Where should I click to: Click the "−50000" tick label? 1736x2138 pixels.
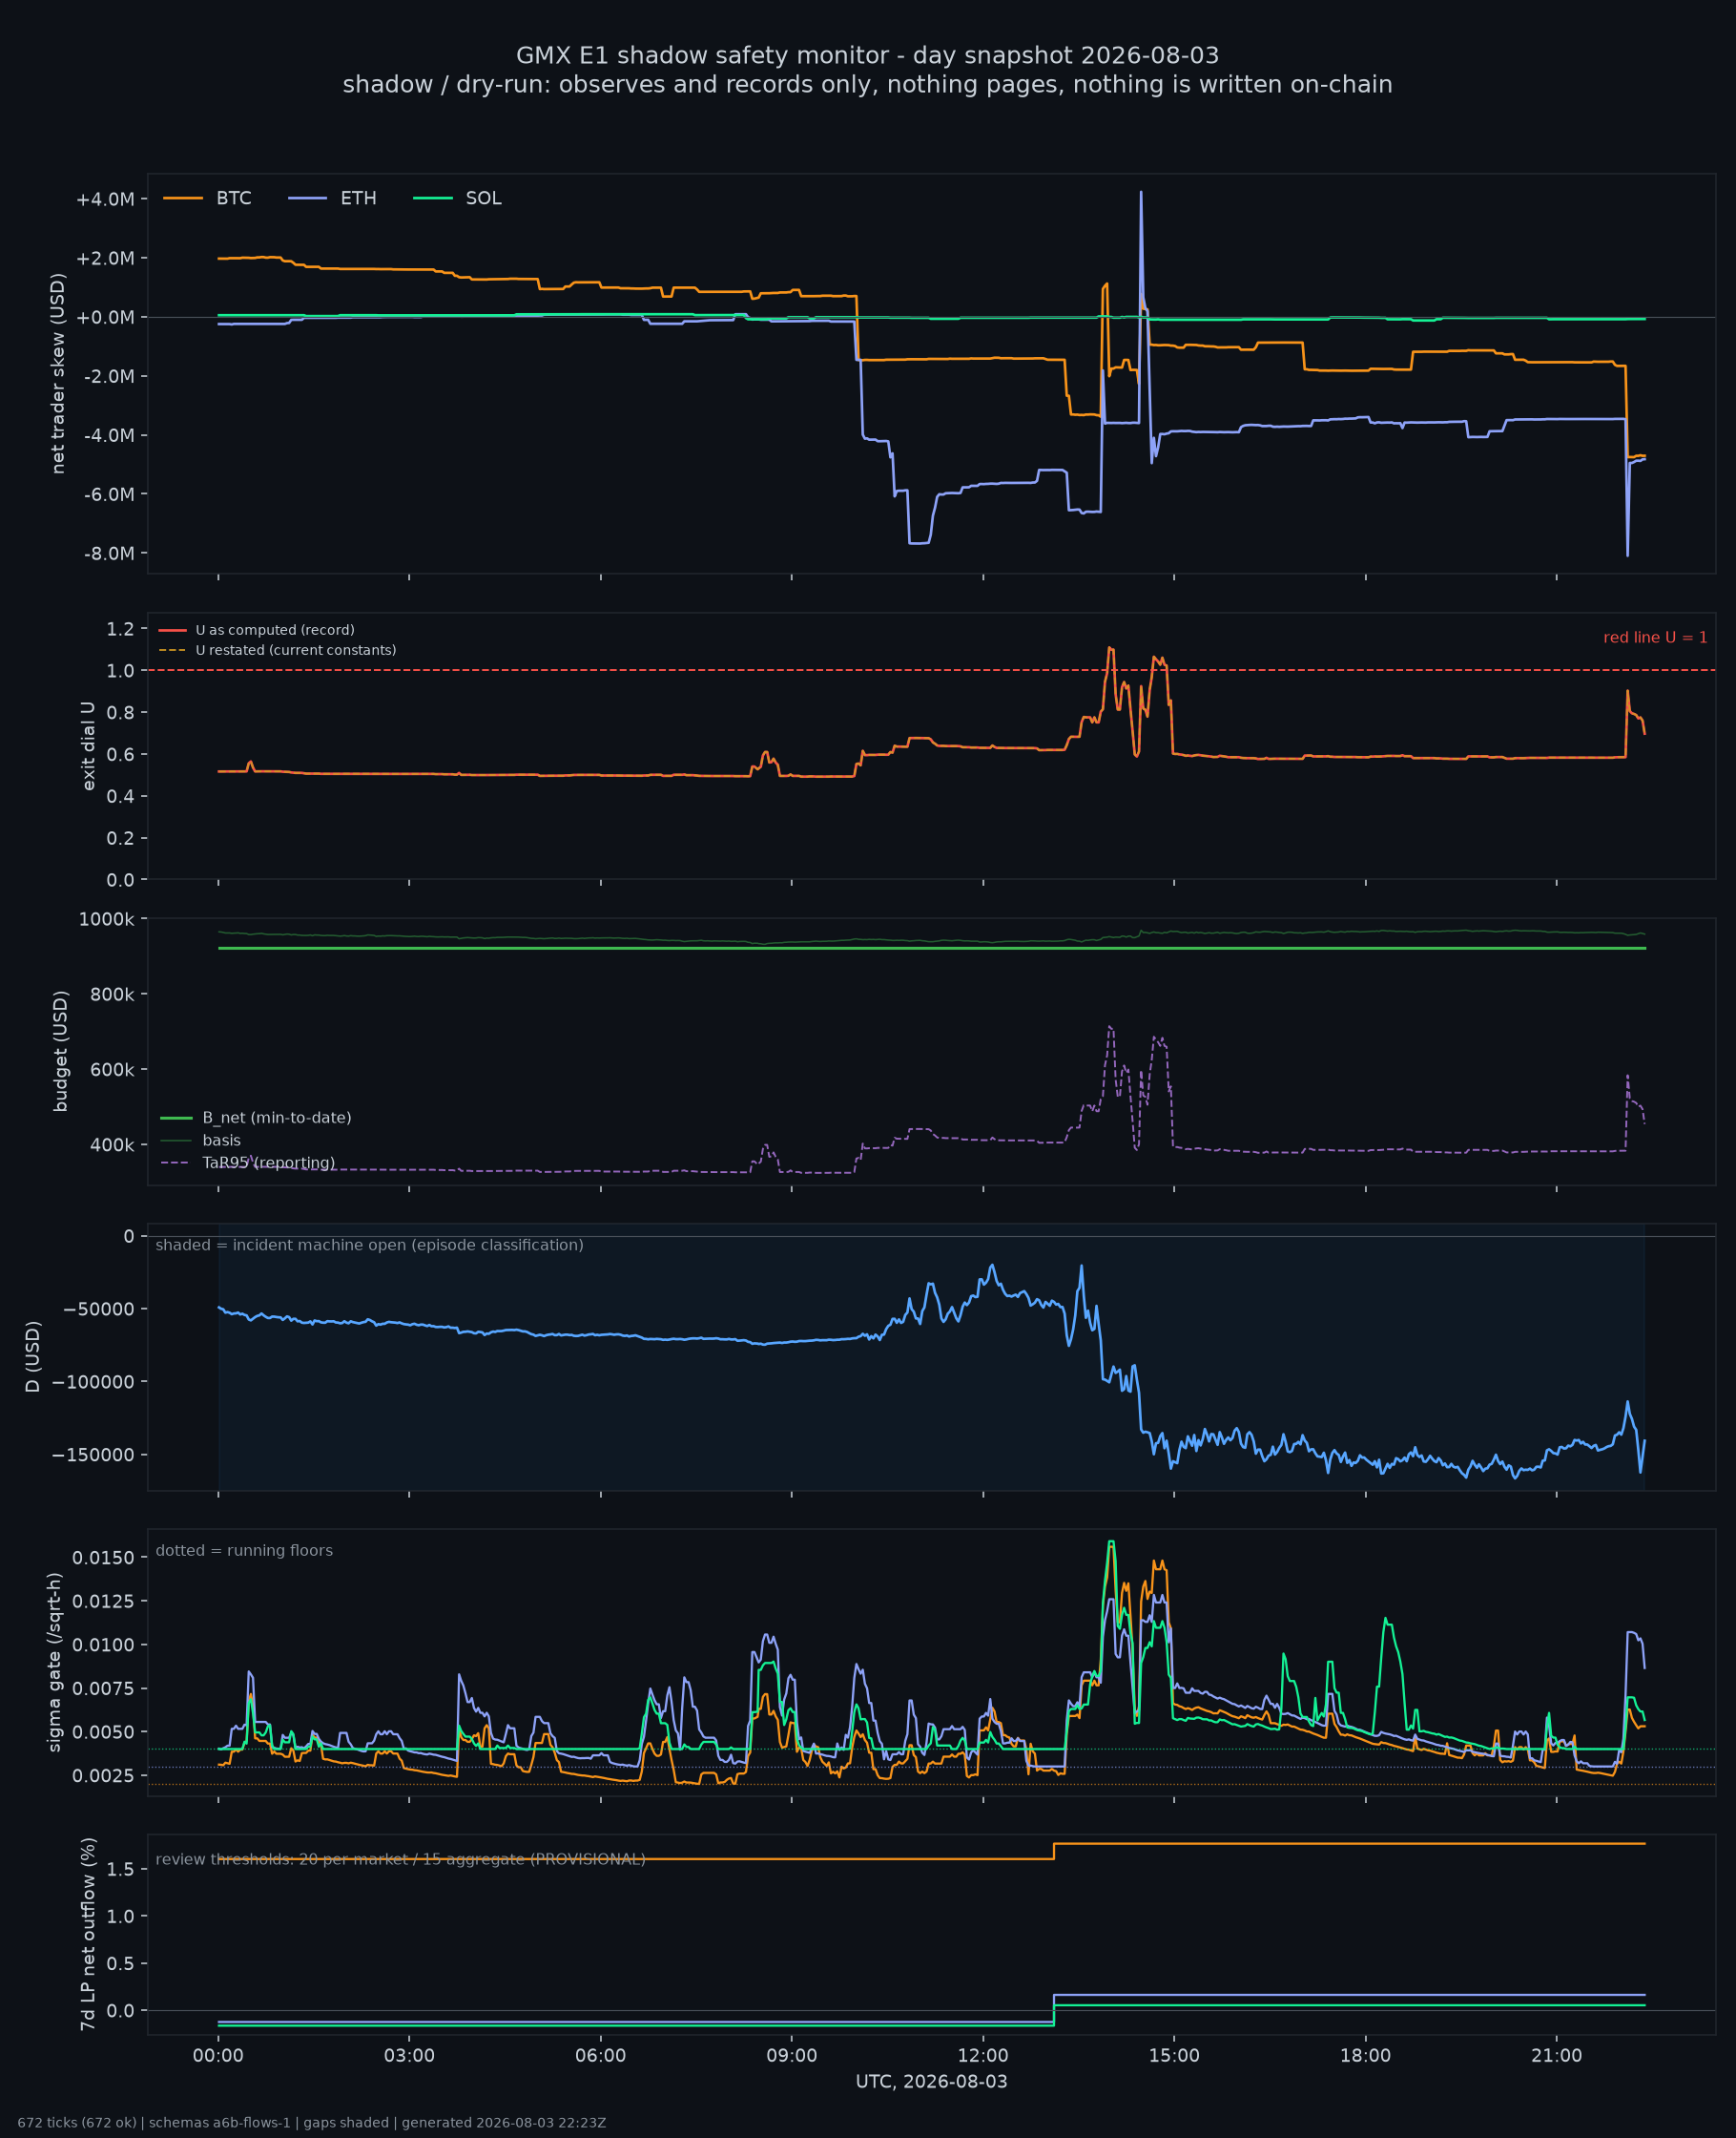pyautogui.click(x=98, y=1310)
